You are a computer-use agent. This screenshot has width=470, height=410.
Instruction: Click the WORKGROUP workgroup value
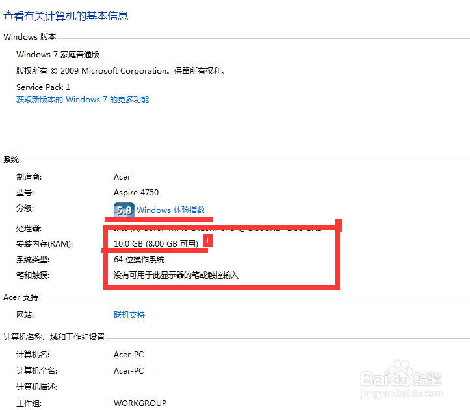pyautogui.click(x=140, y=403)
